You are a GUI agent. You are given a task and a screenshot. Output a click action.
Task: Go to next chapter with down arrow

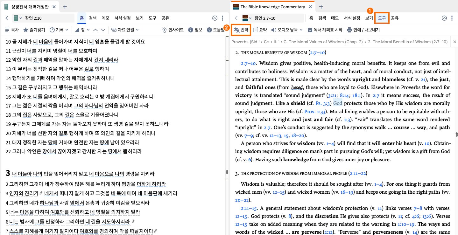[x=103, y=30]
